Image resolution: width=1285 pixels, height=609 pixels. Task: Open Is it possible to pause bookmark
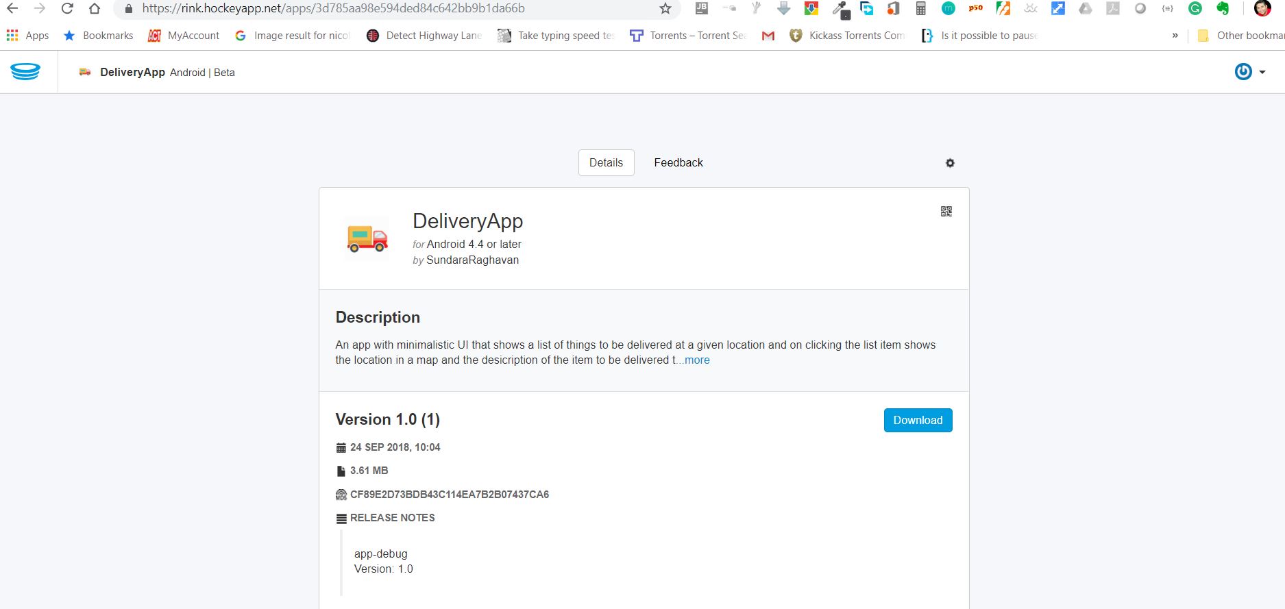[979, 36]
